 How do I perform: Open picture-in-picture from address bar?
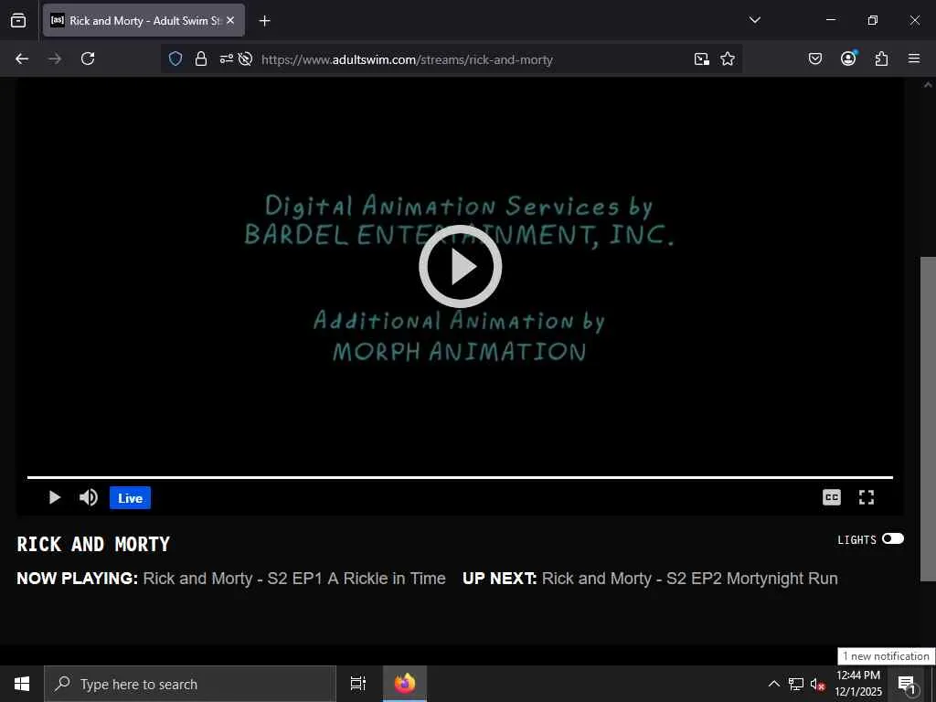point(701,58)
